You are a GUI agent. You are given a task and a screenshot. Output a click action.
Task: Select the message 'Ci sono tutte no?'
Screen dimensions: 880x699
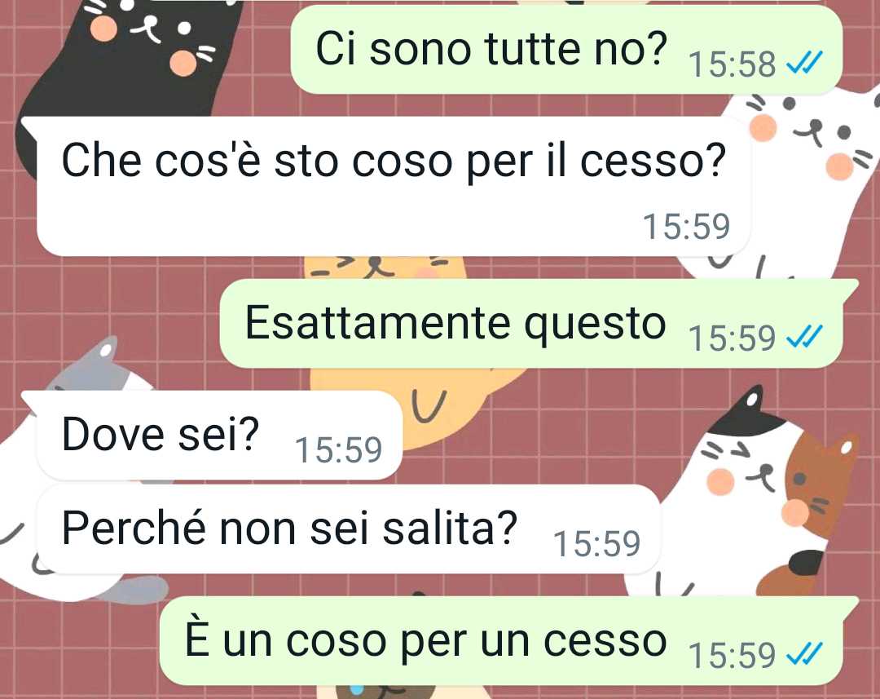coord(567,50)
